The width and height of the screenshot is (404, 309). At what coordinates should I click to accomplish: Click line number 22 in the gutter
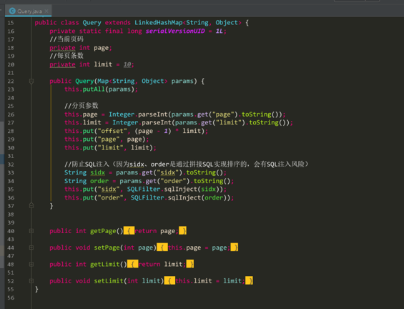tap(11, 81)
